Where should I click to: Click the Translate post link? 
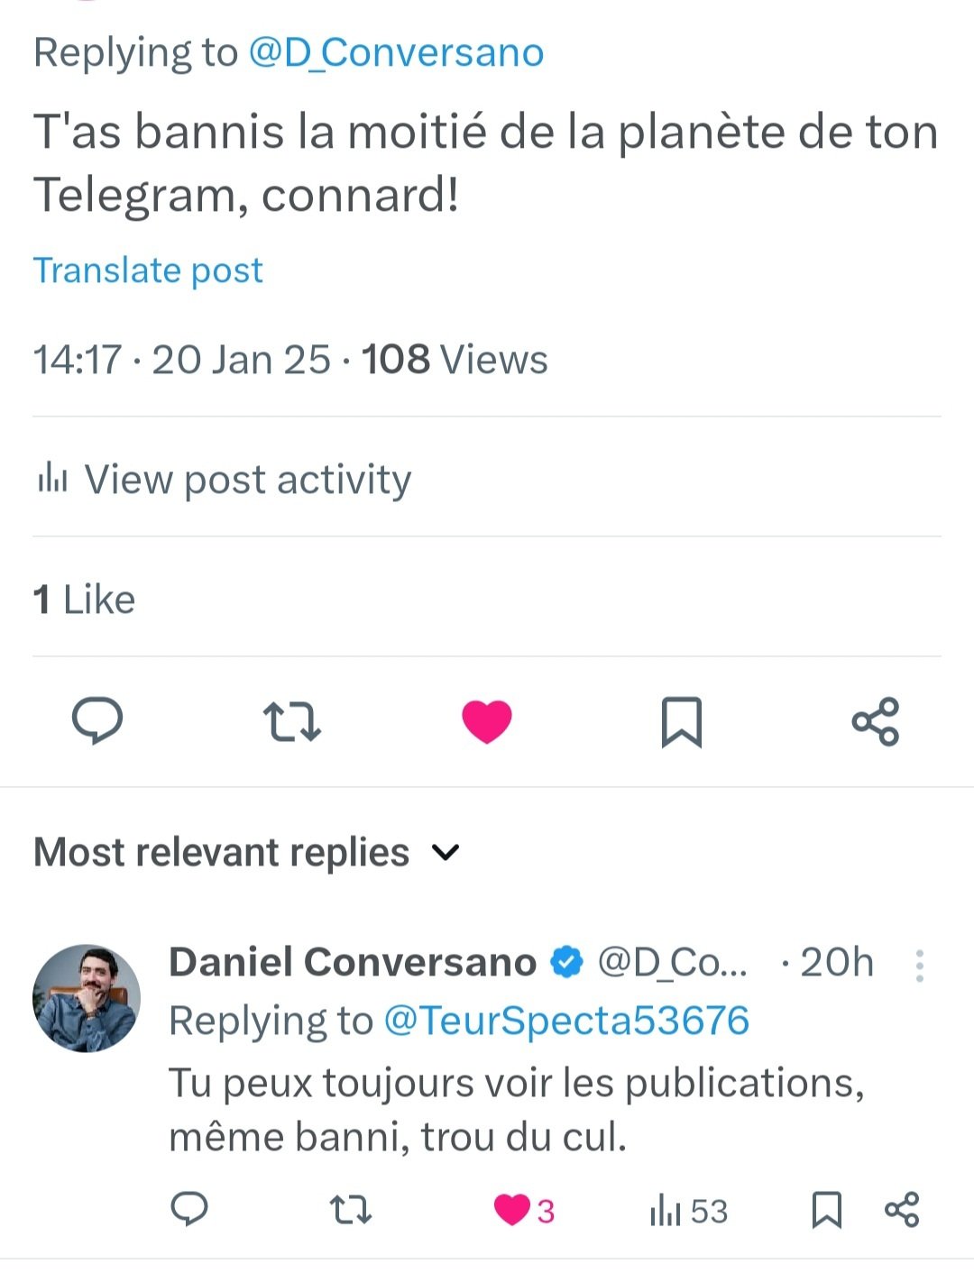[148, 270]
